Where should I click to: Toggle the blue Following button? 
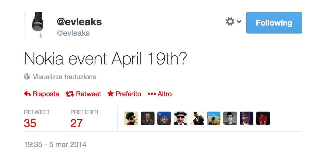pyautogui.click(x=274, y=23)
